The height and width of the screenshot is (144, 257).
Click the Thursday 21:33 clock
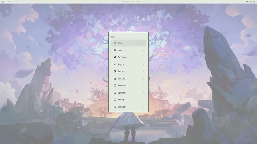tap(128, 2)
